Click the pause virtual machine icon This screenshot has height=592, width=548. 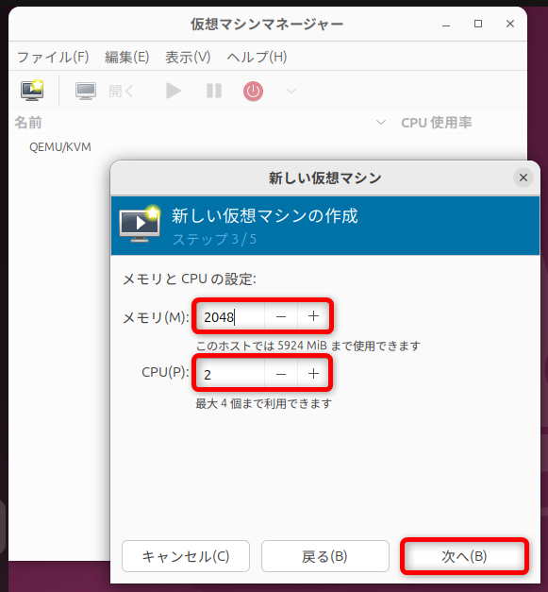pos(214,91)
